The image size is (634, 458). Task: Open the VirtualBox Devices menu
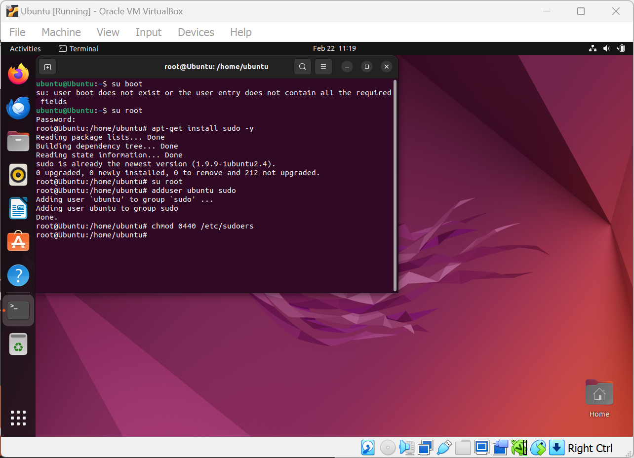click(196, 32)
